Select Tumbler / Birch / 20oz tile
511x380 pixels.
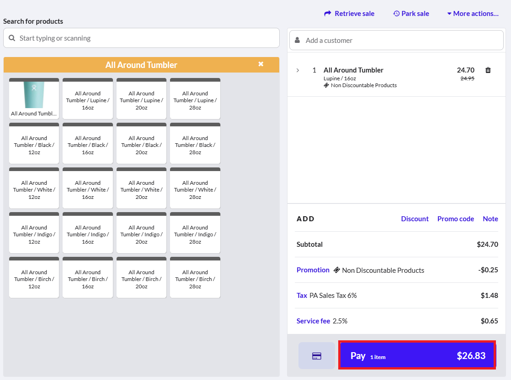tap(141, 277)
